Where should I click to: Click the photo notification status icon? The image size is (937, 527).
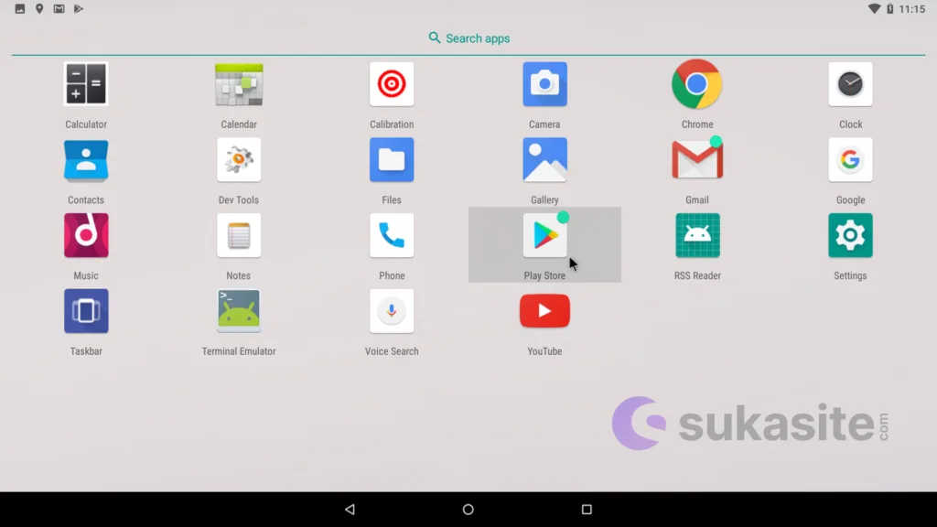(x=20, y=9)
